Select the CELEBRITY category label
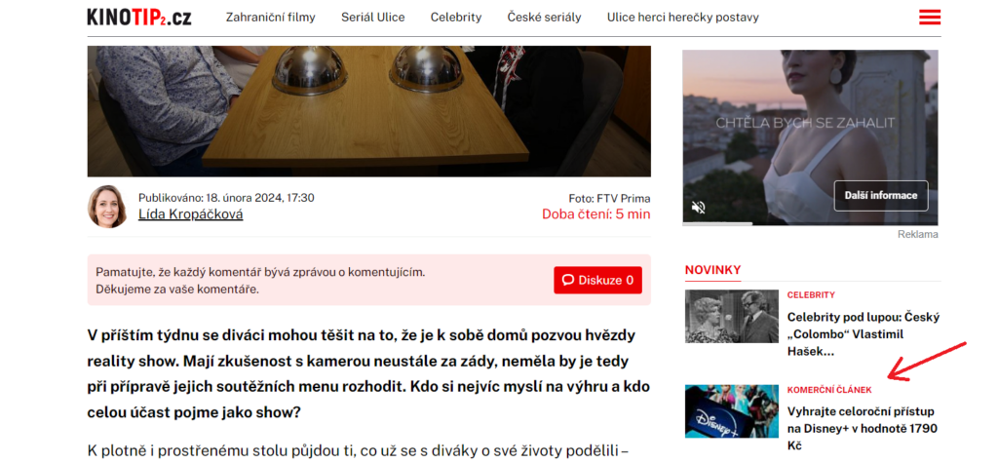Screen dimensions: 998x464 [x=811, y=295]
